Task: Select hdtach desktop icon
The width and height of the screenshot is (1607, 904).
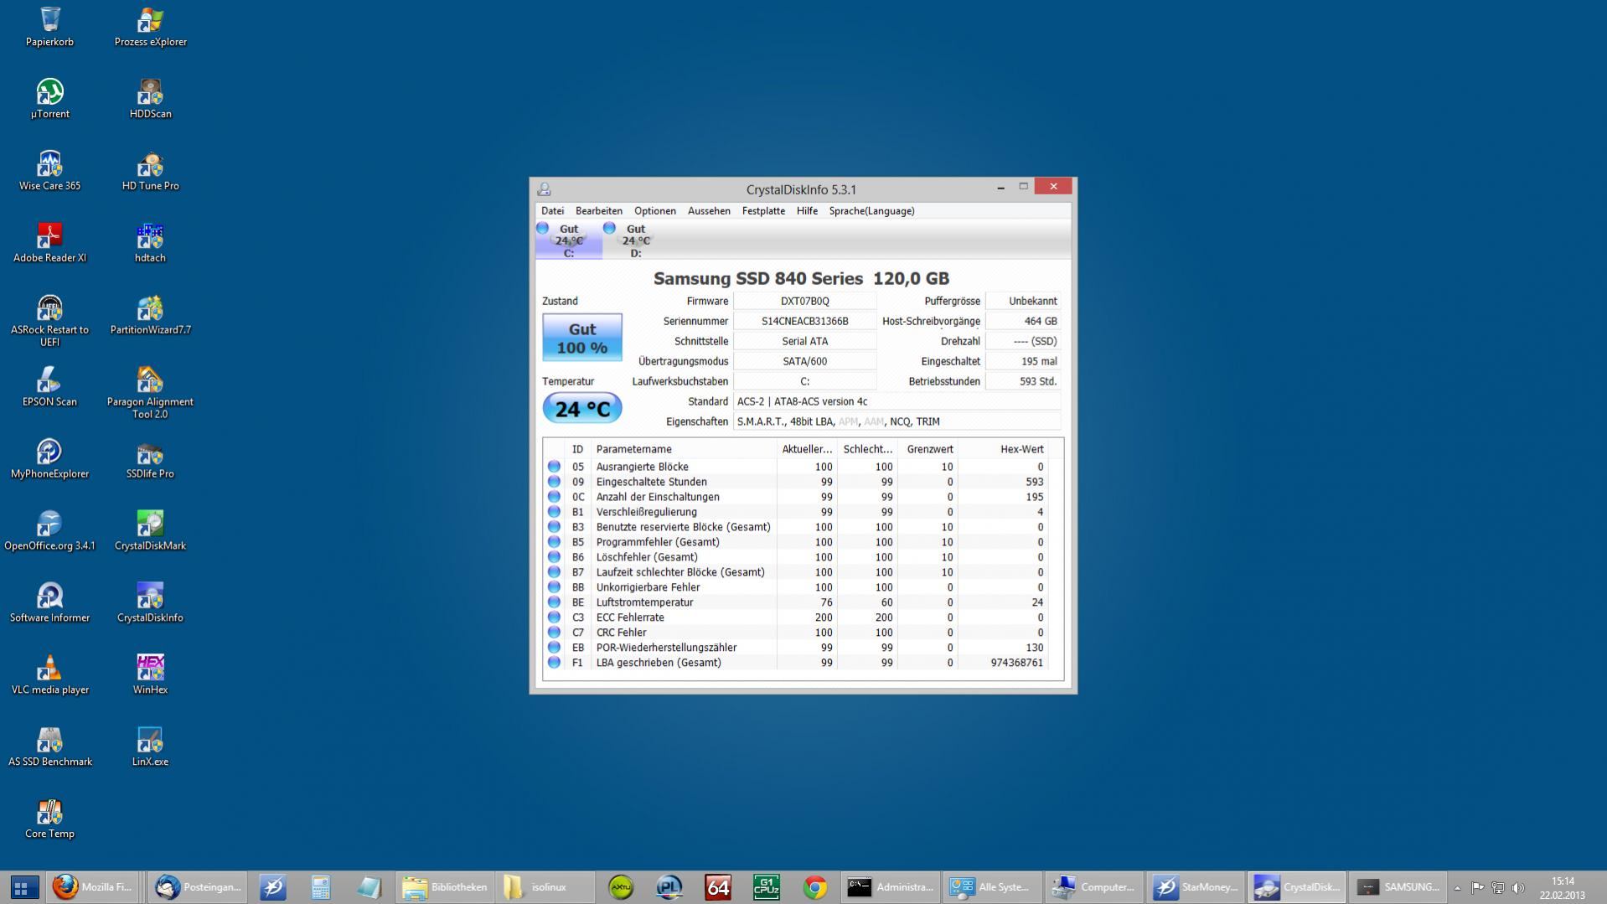Action: click(x=150, y=243)
